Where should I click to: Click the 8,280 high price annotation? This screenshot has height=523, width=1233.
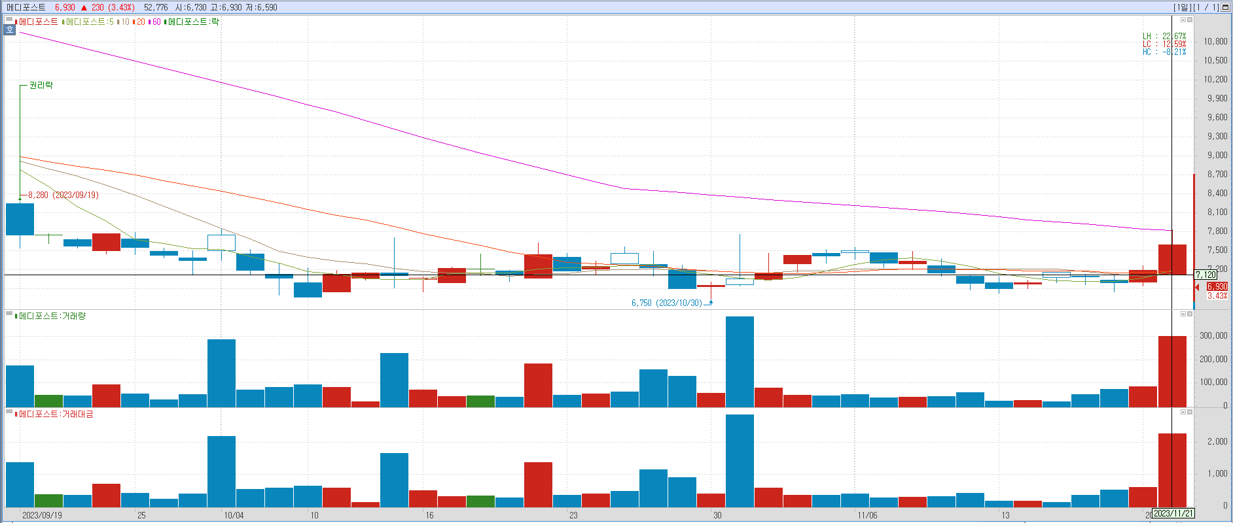point(63,195)
